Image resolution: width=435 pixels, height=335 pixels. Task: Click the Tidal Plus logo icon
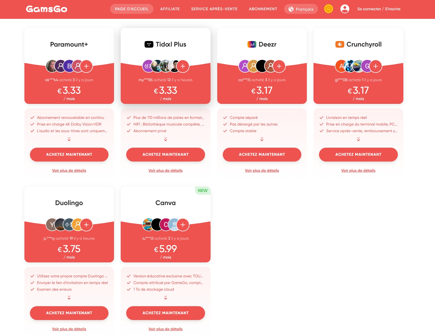coord(149,44)
